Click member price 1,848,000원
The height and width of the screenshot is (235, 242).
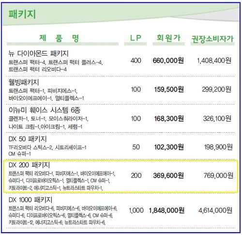(166, 210)
